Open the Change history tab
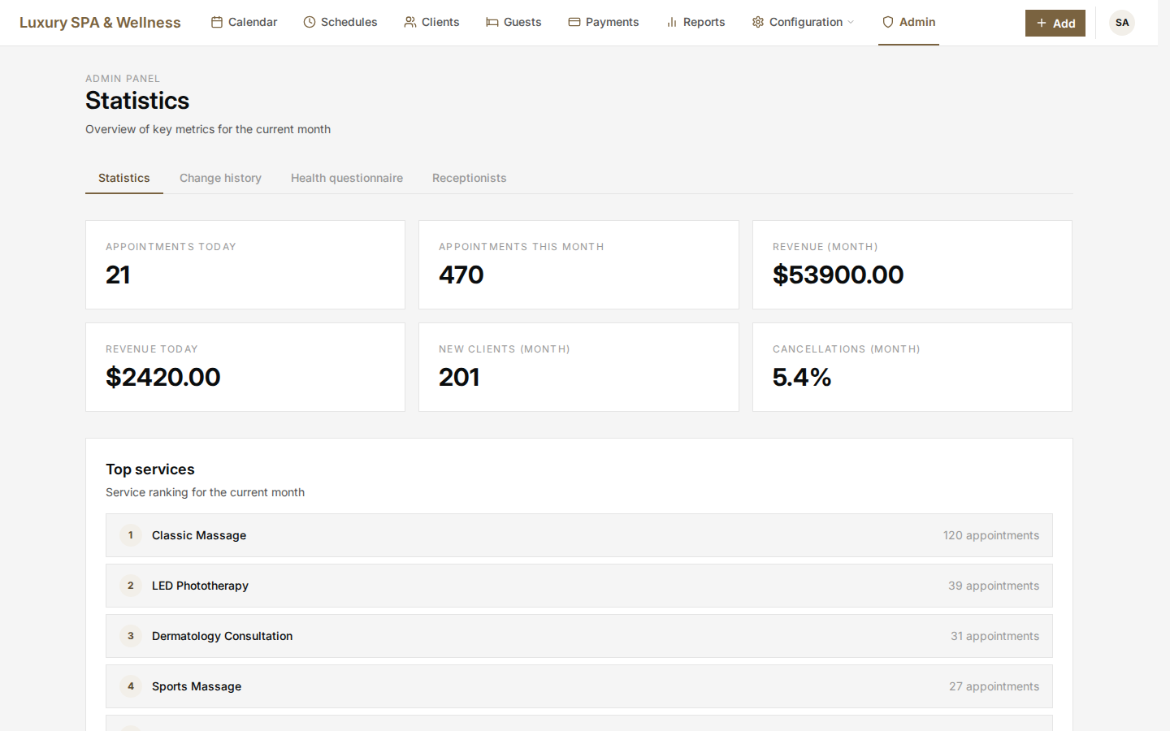Image resolution: width=1170 pixels, height=731 pixels. pyautogui.click(x=220, y=178)
